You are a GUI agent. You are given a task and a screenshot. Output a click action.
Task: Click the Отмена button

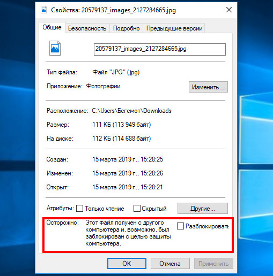pyautogui.click(x=170, y=263)
